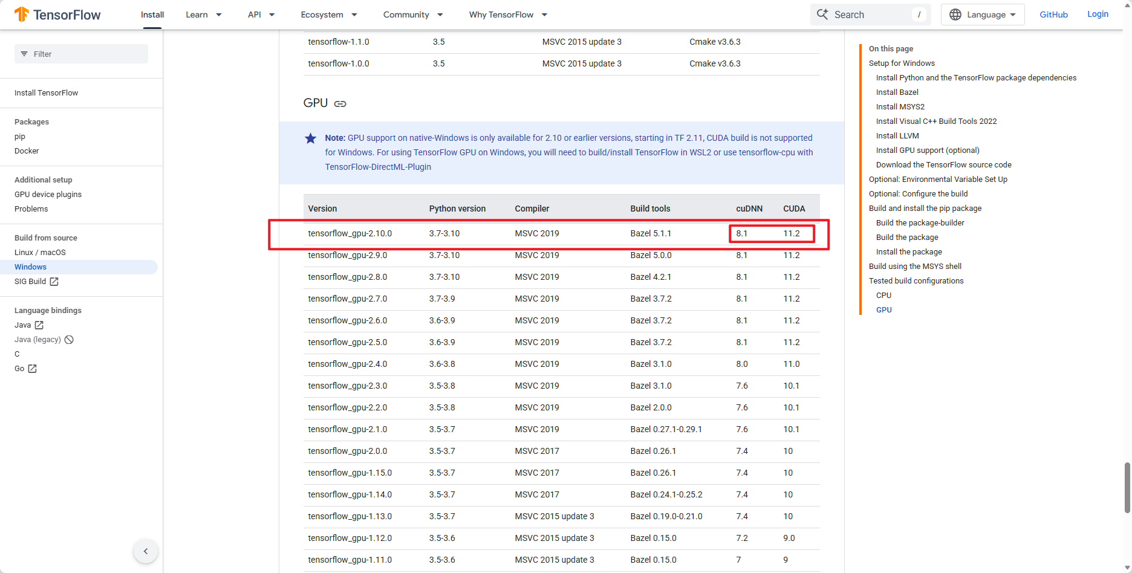Expand the Ecosystem dropdown
Screen dimensions: 1132x573
click(329, 15)
